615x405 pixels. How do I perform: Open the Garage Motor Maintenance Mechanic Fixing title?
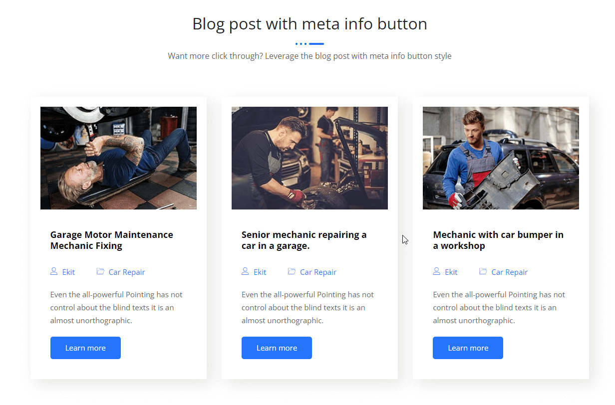(x=111, y=240)
